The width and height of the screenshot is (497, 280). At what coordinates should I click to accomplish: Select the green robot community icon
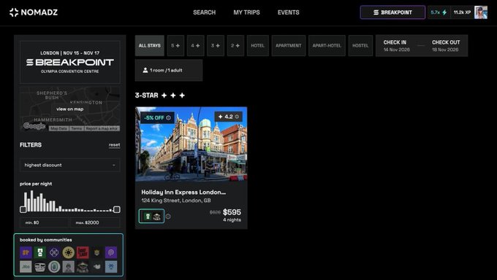click(x=40, y=252)
